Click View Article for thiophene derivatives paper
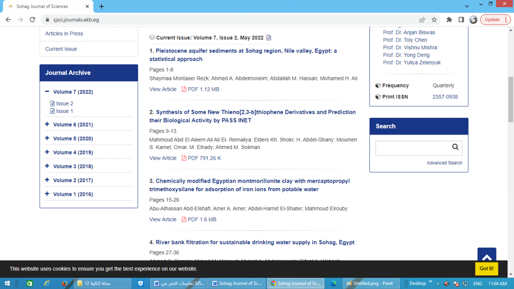The height and width of the screenshot is (289, 514). pos(163,158)
